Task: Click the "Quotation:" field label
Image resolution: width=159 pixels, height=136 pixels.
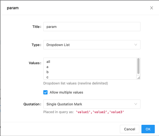Action: [32, 104]
